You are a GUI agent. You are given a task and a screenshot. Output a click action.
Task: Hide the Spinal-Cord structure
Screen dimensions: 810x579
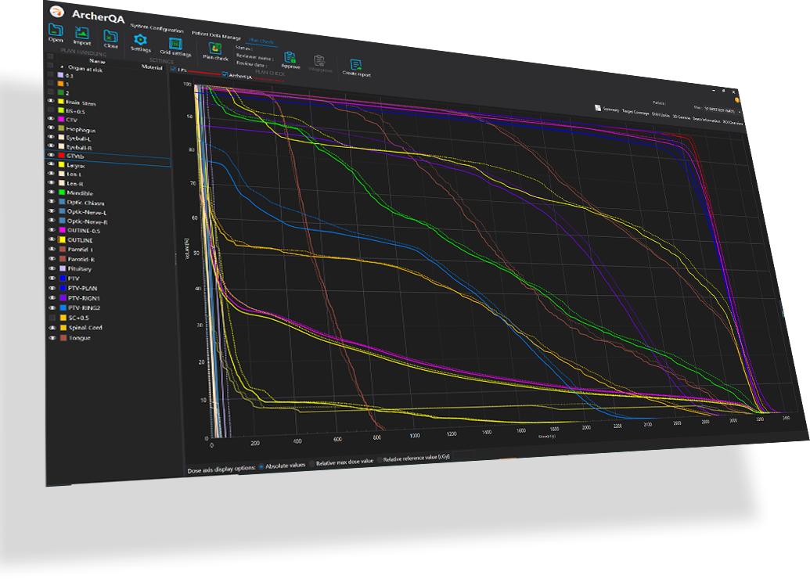pos(52,328)
